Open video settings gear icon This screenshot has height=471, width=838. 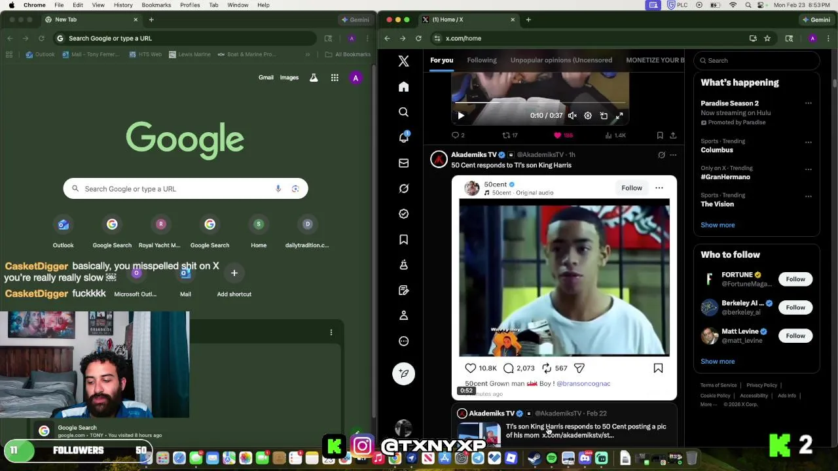[x=588, y=116]
